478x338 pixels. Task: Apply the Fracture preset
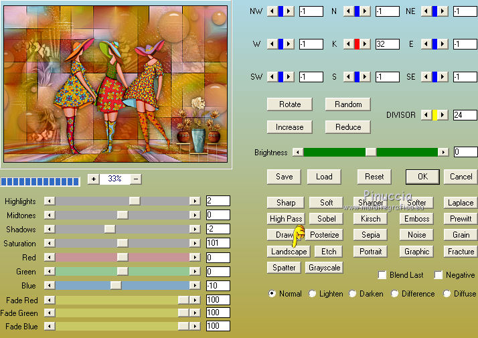(x=461, y=252)
